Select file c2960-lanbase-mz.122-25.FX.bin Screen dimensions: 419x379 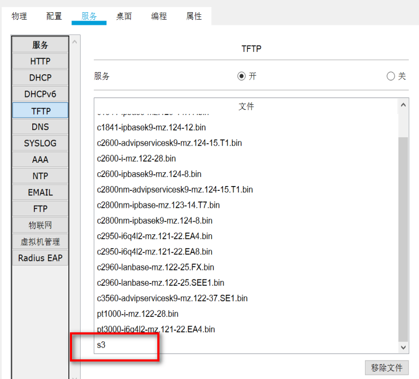pos(156,267)
